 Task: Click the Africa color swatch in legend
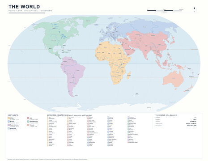pyautogui.click(x=8, y=118)
